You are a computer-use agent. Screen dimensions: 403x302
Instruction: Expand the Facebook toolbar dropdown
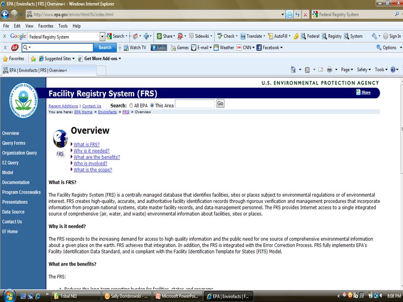click(281, 47)
